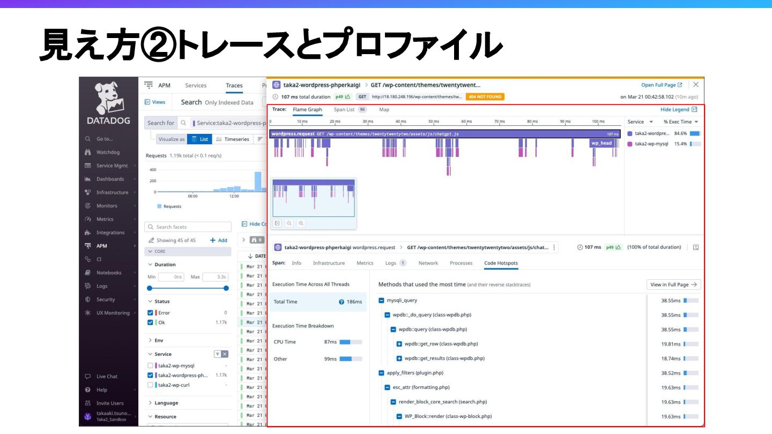Screen dimensions: 772x434
Task: Click Open Full Page link
Action: pos(662,85)
